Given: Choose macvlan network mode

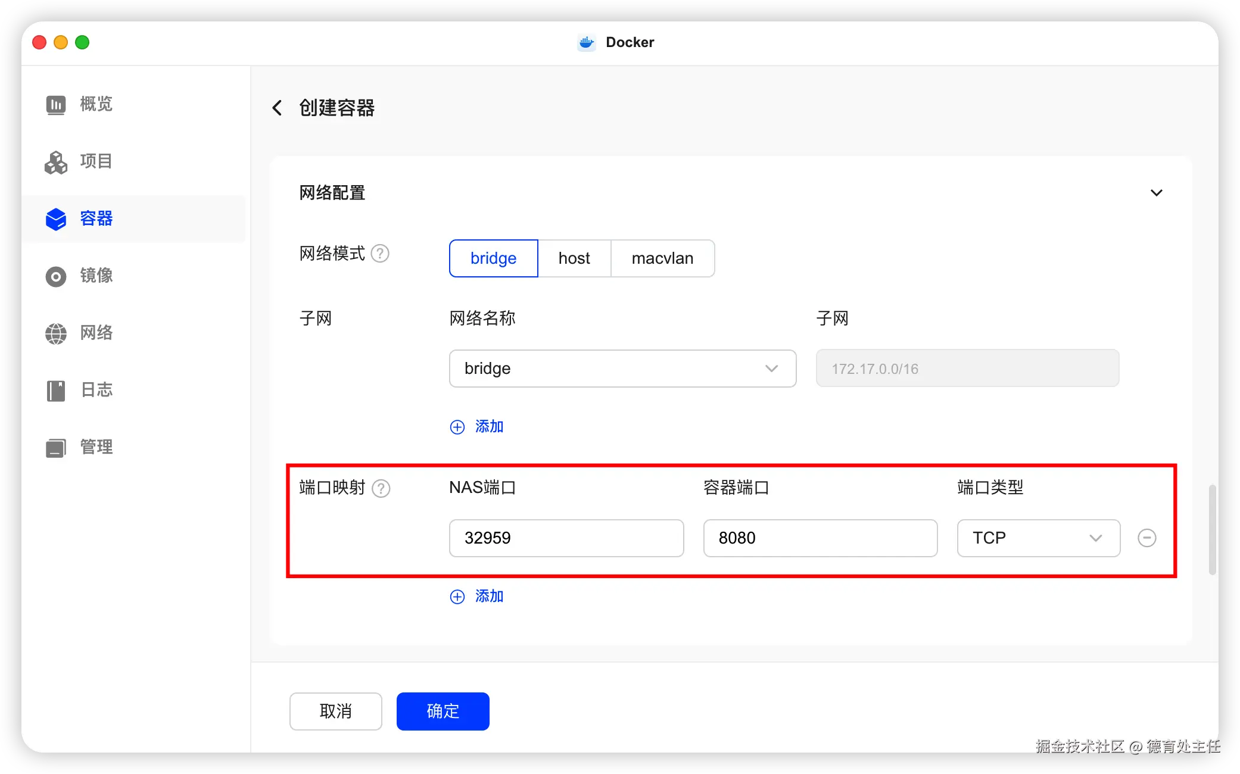Looking at the screenshot, I should pyautogui.click(x=662, y=258).
